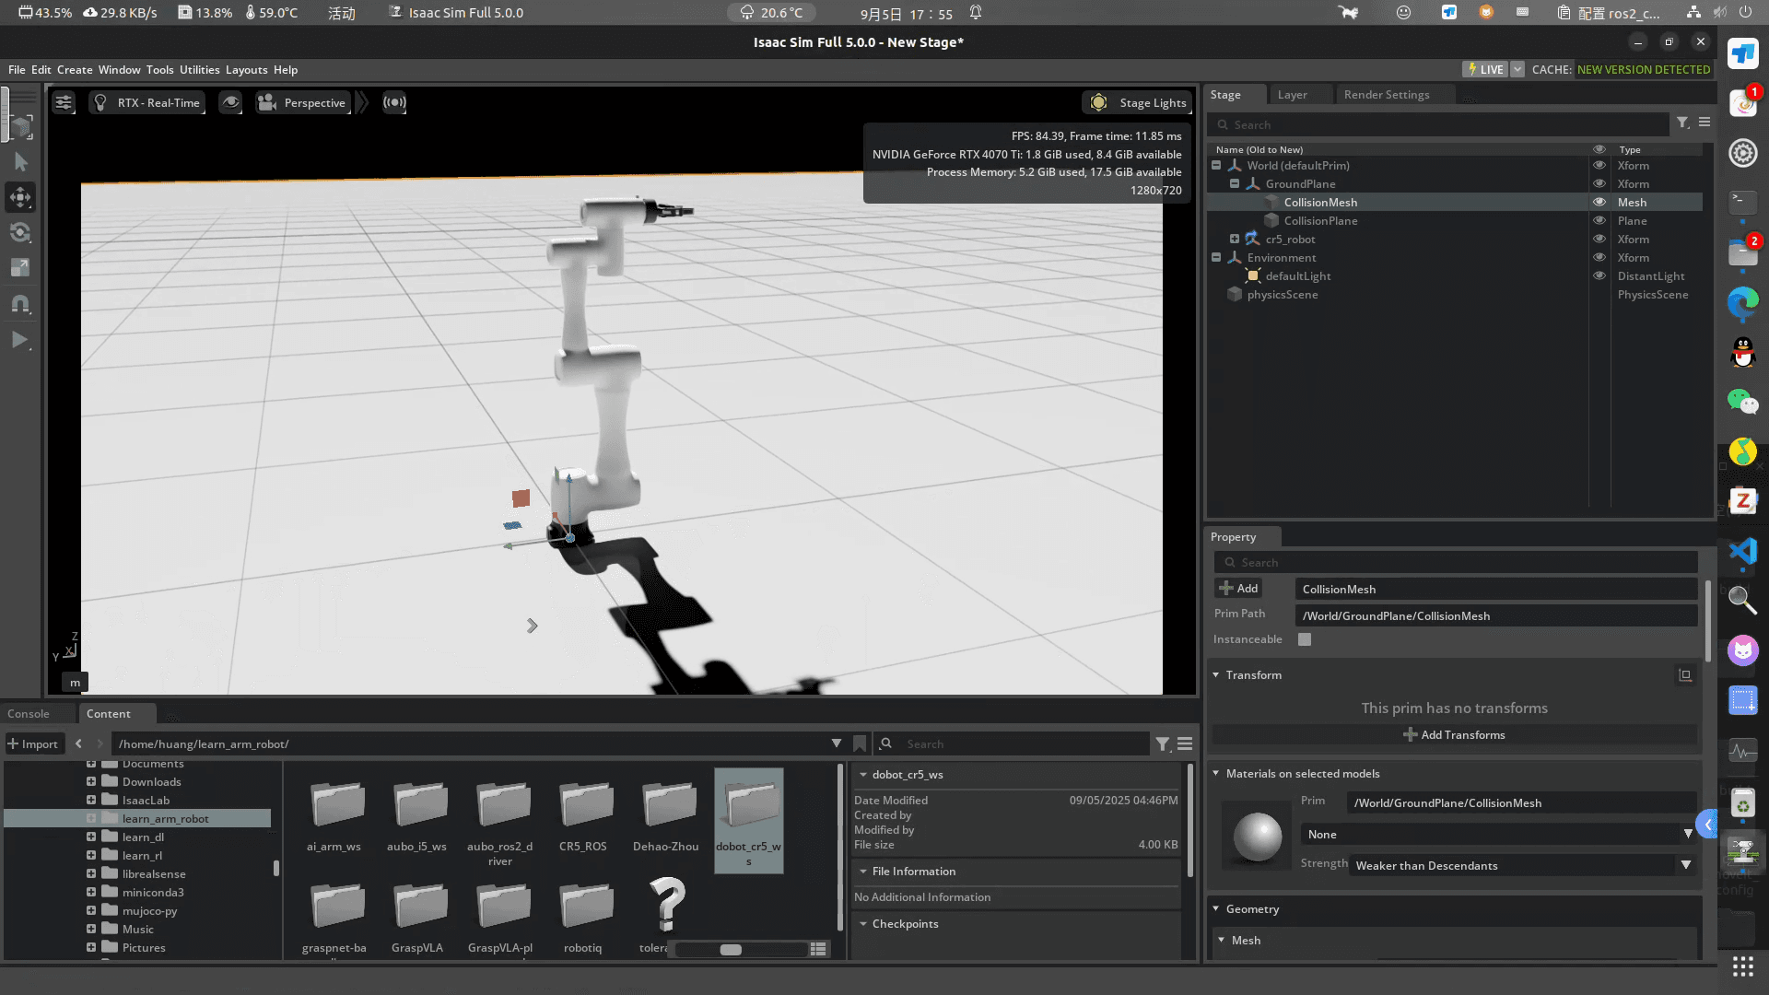The width and height of the screenshot is (1769, 995).
Task: Enable the Snap tool (magnet icon)
Action: click(x=20, y=304)
